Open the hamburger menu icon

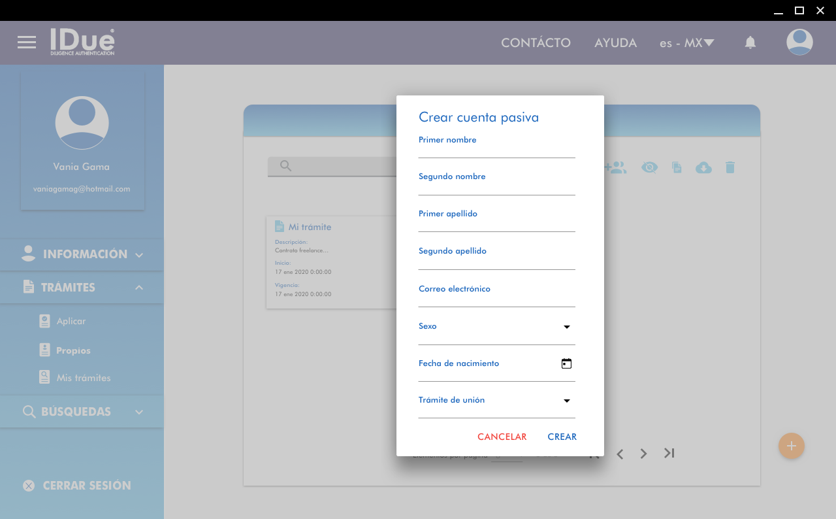pos(27,42)
